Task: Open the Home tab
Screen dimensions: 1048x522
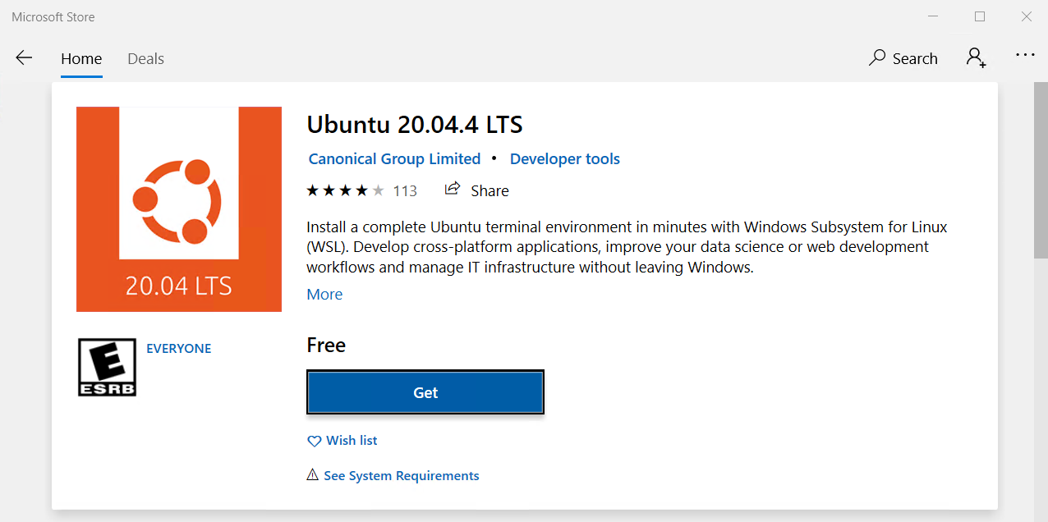Action: click(x=81, y=59)
